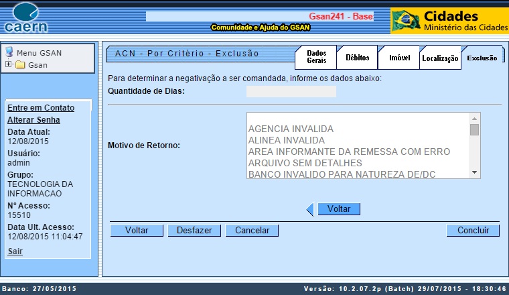Click the Ministério das Cidades banner

449,21
